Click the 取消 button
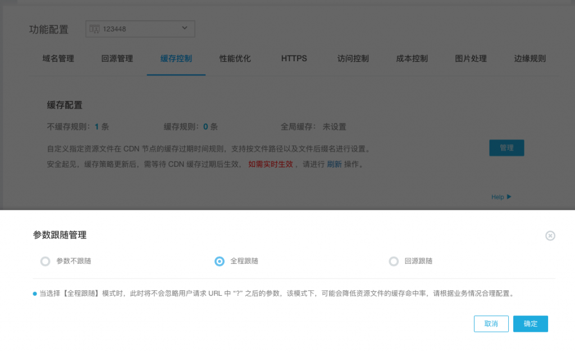The image size is (575, 352). [x=491, y=324]
